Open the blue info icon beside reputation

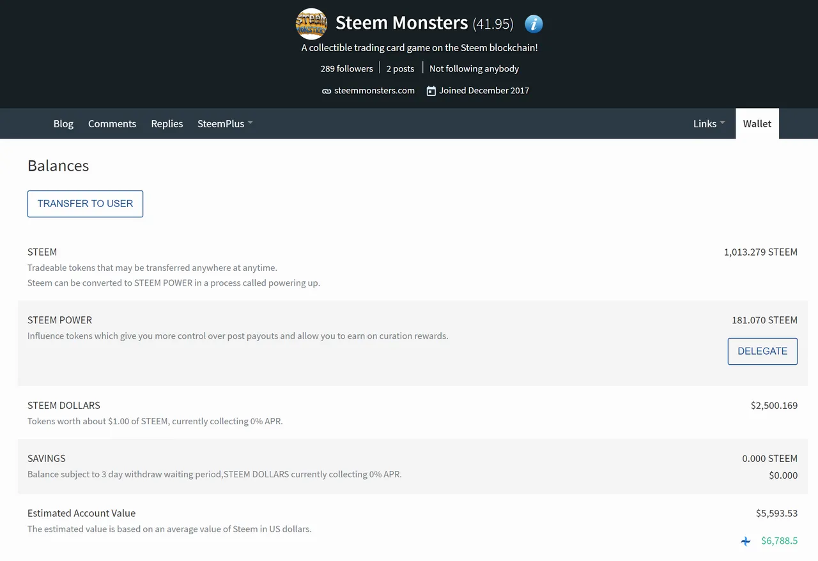(534, 24)
